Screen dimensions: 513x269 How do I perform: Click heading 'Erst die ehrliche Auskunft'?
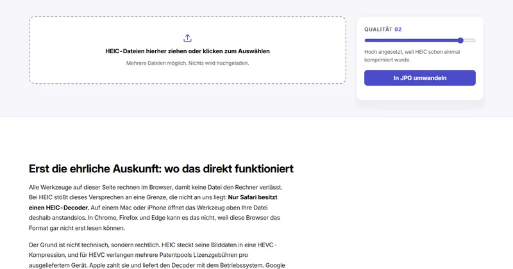coord(161,168)
